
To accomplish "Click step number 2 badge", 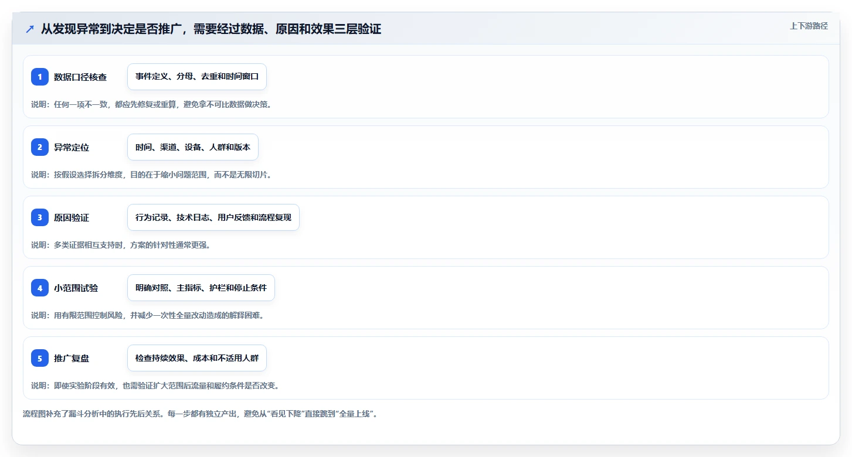I will [x=40, y=147].
